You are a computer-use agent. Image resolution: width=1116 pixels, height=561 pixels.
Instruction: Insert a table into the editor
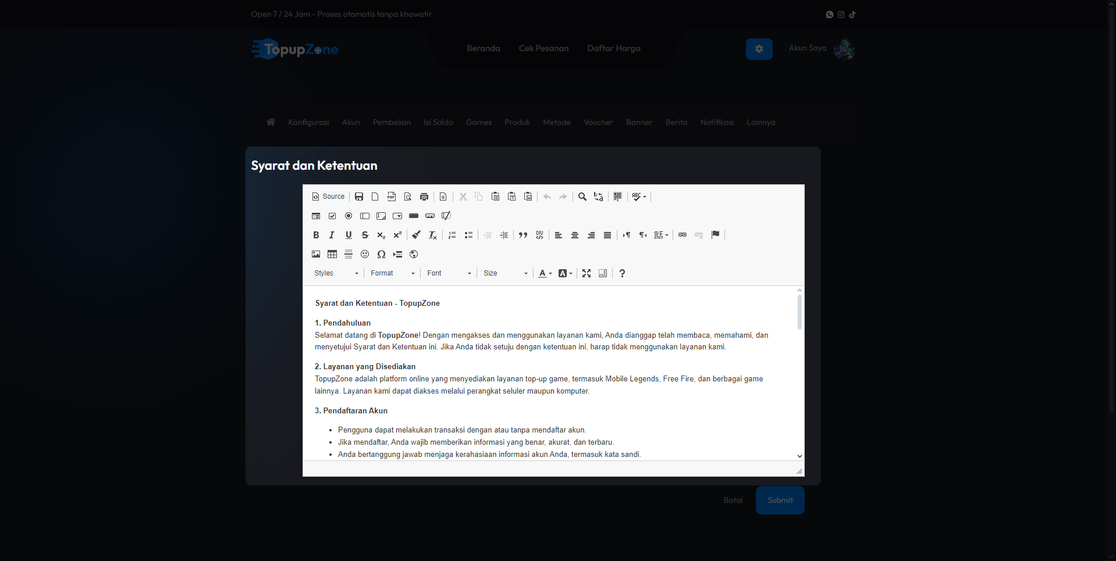click(332, 254)
